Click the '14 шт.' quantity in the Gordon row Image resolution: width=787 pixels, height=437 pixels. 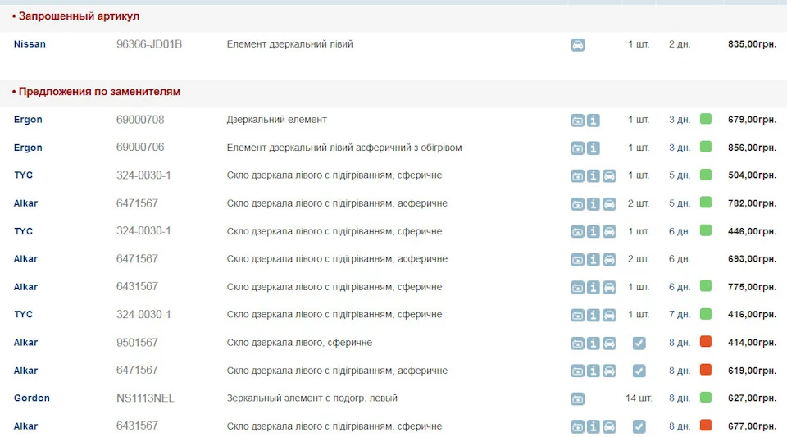click(639, 398)
